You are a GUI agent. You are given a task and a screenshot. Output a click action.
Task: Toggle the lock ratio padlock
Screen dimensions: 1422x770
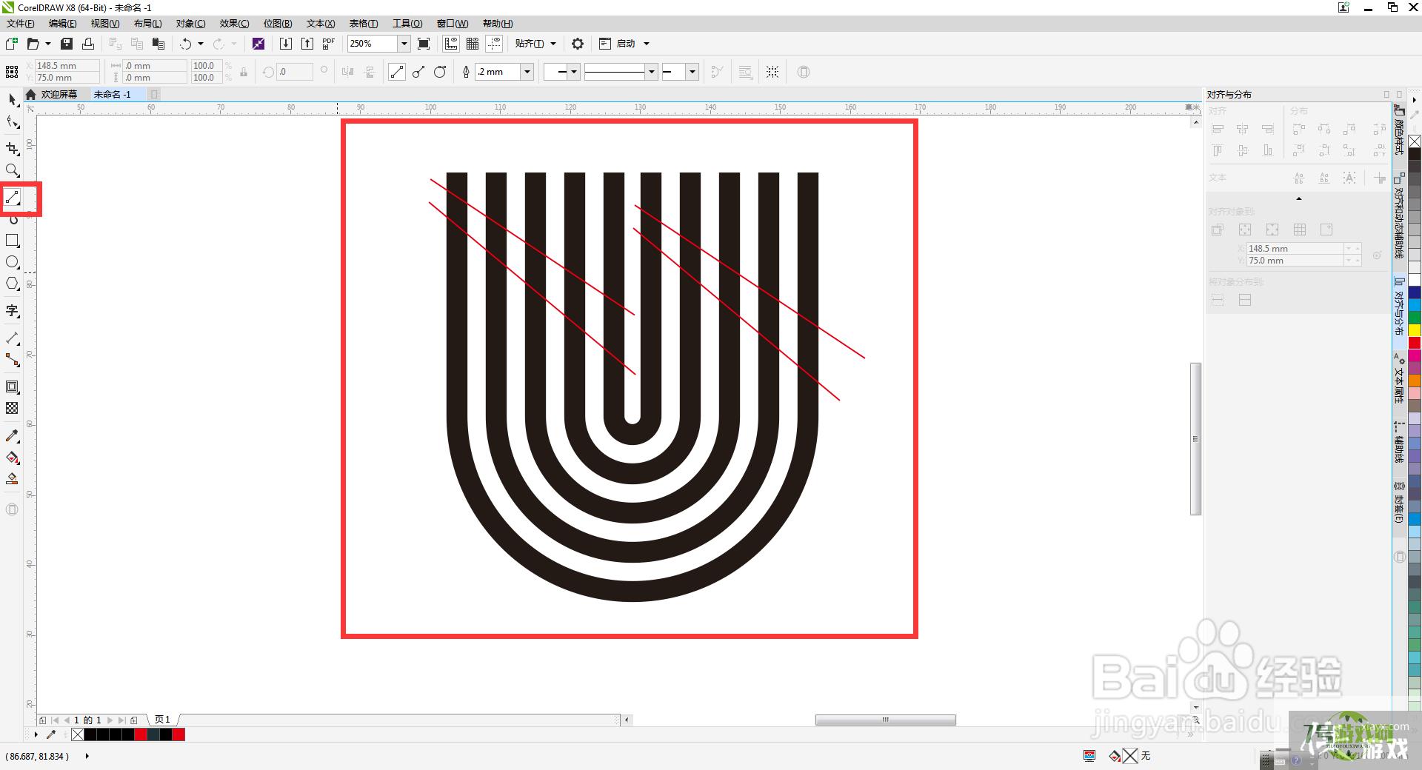(244, 72)
